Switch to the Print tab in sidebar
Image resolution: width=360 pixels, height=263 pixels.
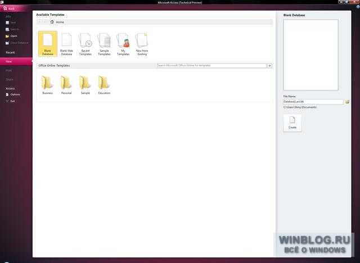[x=9, y=71]
